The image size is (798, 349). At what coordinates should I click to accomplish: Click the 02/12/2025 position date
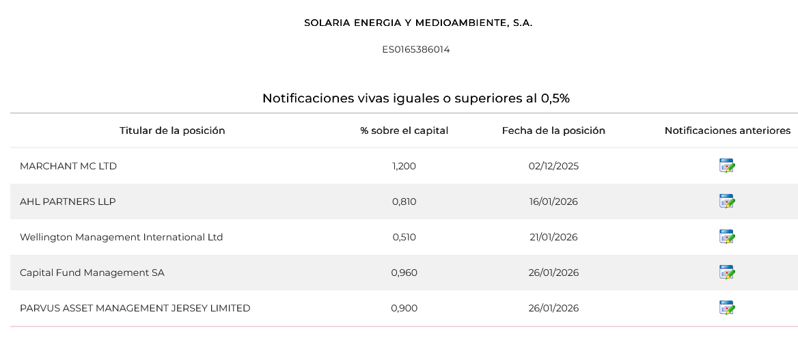pos(553,166)
